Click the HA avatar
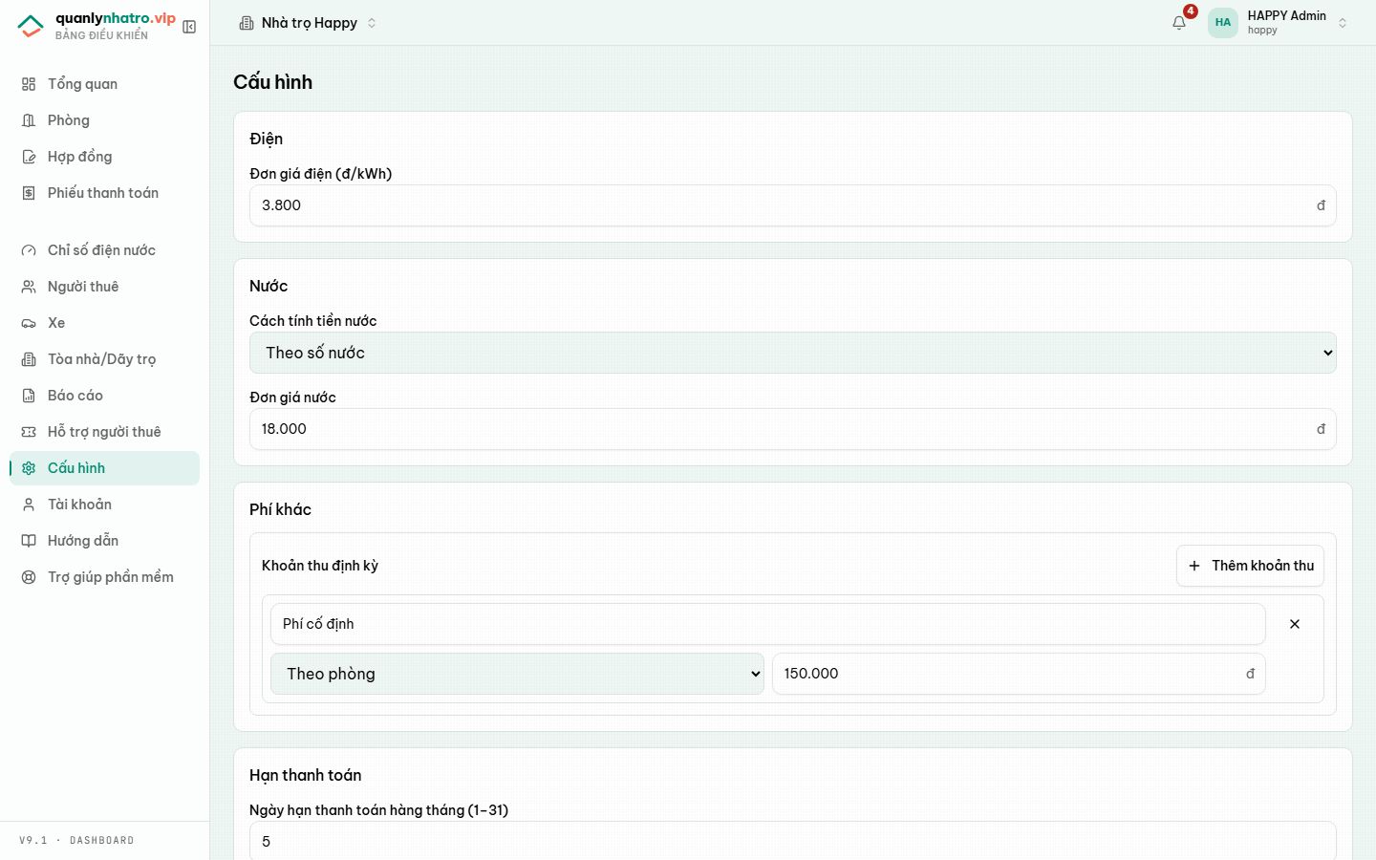1376x860 pixels. pyautogui.click(x=1223, y=23)
